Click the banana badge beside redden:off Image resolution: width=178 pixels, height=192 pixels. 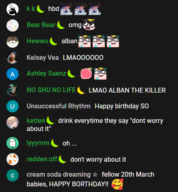point(62,159)
